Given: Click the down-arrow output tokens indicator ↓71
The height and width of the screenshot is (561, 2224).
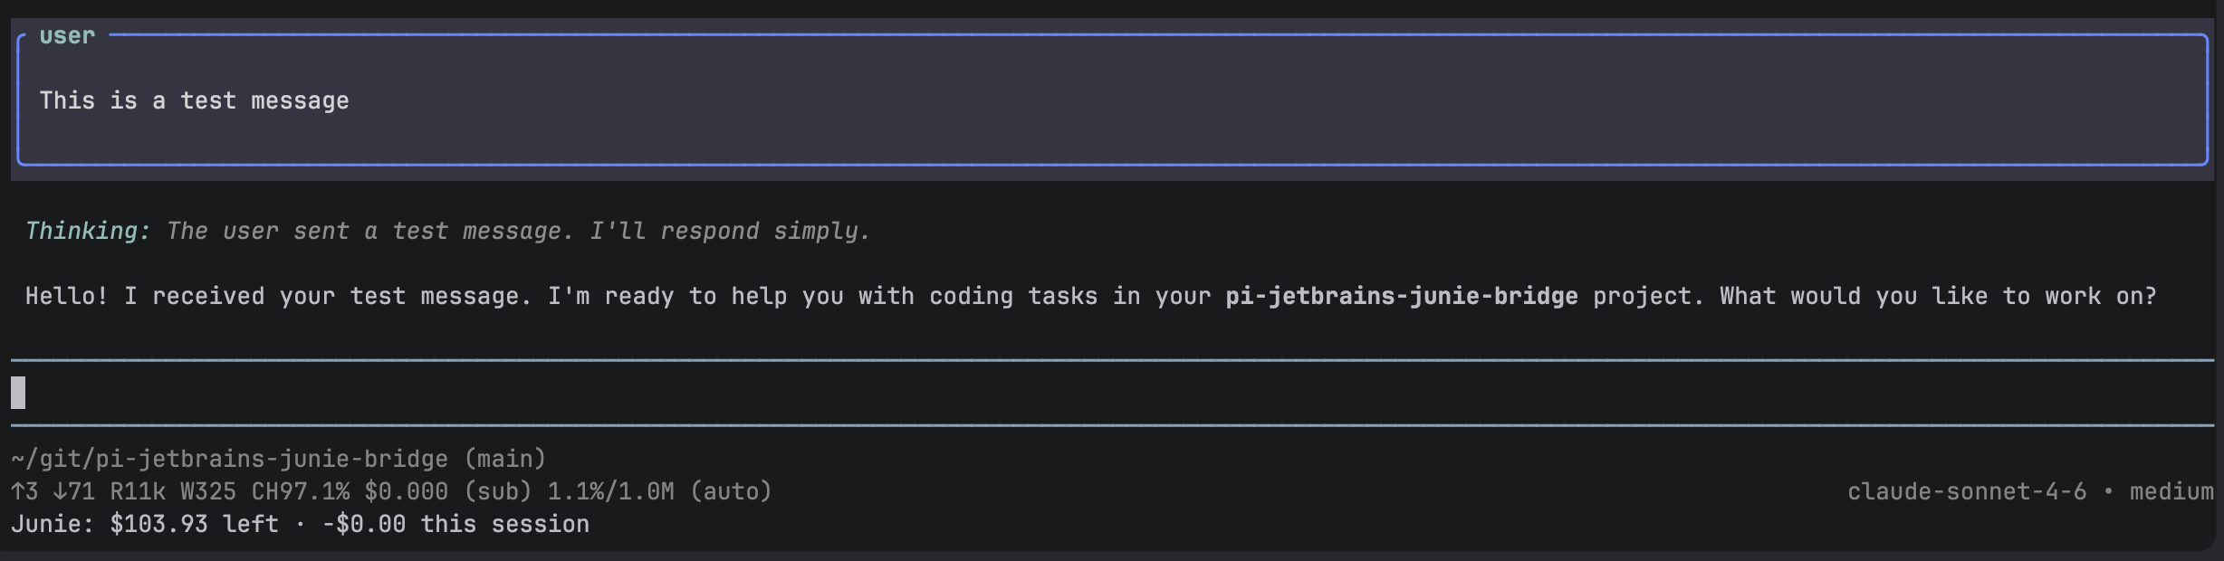Looking at the screenshot, I should (74, 491).
